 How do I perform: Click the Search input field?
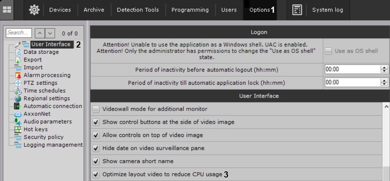pyautogui.click(x=19, y=33)
